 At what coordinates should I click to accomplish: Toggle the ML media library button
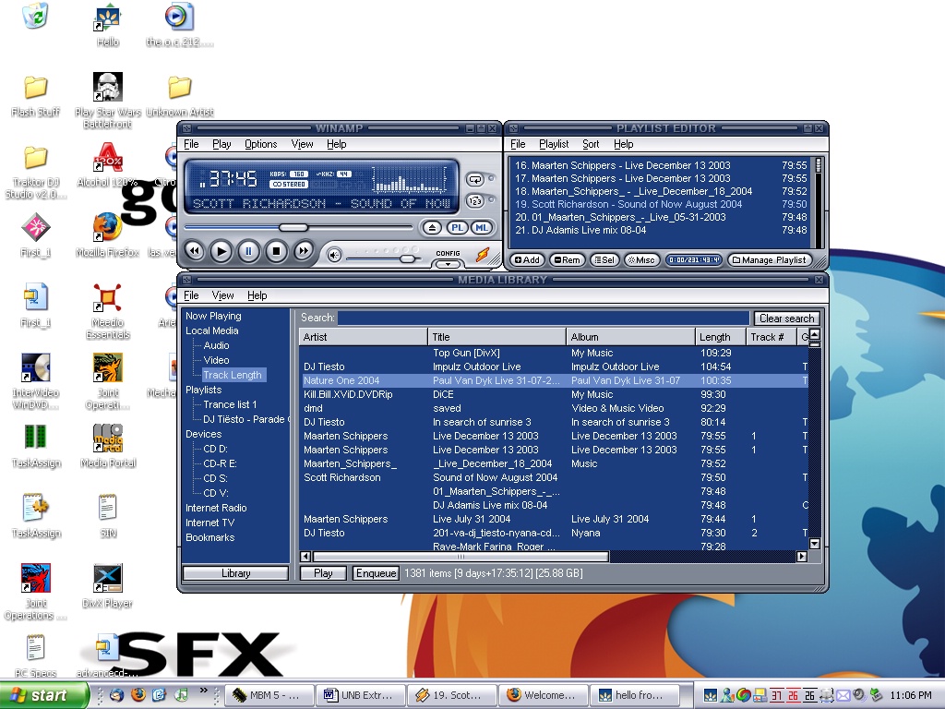(x=481, y=228)
